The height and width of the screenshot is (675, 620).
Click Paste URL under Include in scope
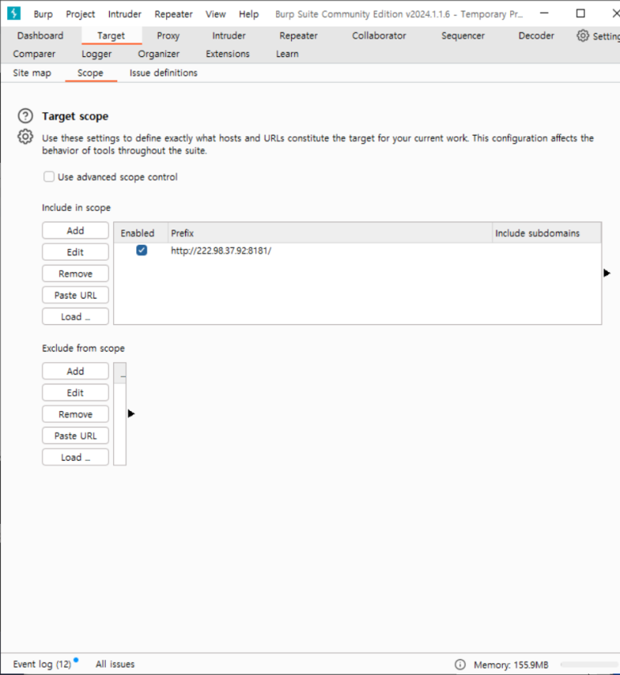point(75,295)
